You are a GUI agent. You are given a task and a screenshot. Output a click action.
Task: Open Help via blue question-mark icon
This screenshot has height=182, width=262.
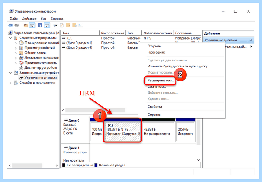[x=40, y=25]
